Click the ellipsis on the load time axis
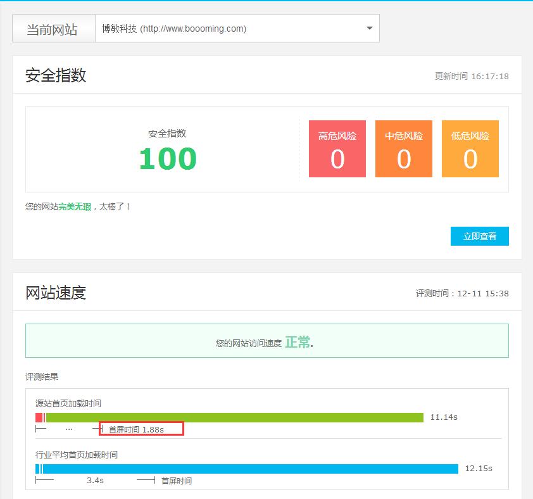Viewport: 533px width, 499px height. pyautogui.click(x=69, y=429)
